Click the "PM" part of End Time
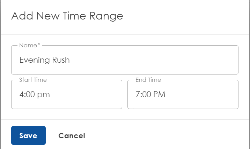Image resolution: width=250 pixels, height=149 pixels. point(160,94)
